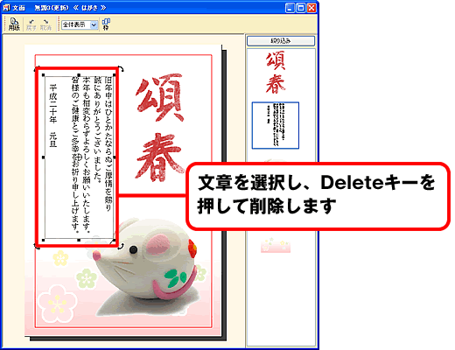Click the application icon in title bar
Screen dimensions: 455x350
pos(6,8)
